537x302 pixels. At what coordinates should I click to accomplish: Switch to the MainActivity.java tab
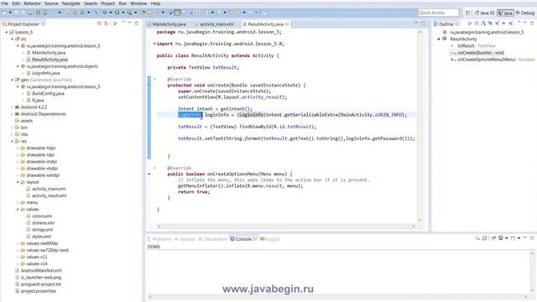(x=167, y=24)
